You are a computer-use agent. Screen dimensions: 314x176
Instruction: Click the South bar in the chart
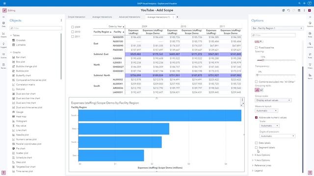[x=160, y=115]
